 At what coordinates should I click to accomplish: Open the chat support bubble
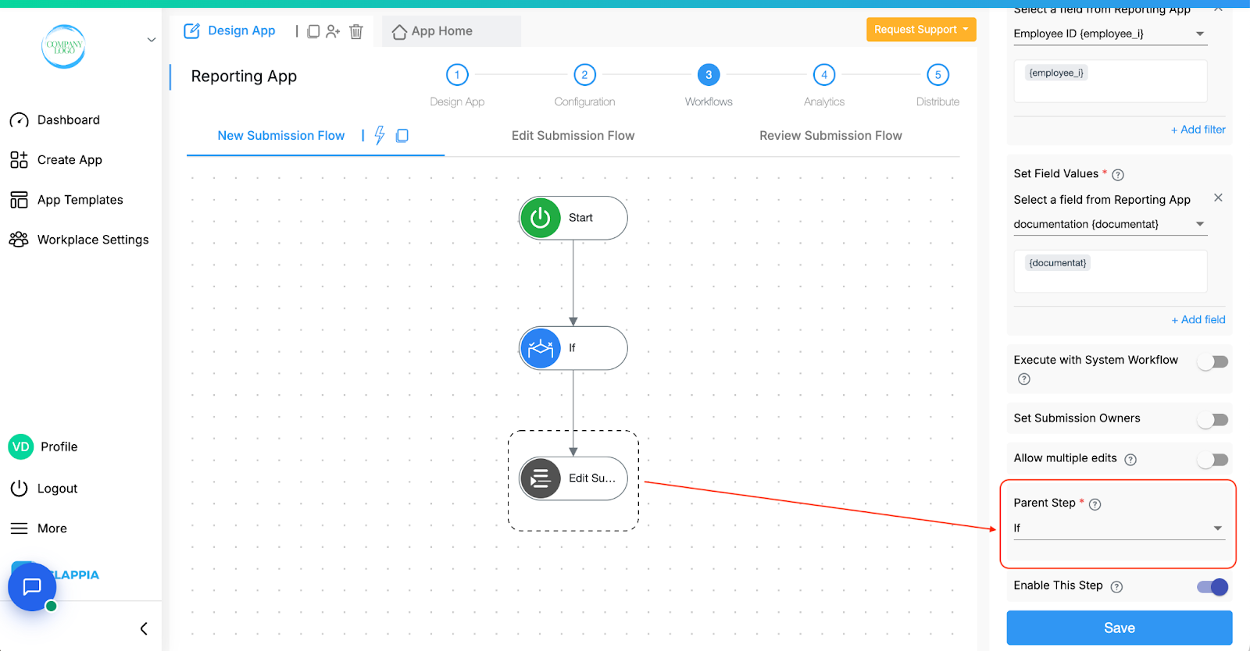[x=32, y=587]
